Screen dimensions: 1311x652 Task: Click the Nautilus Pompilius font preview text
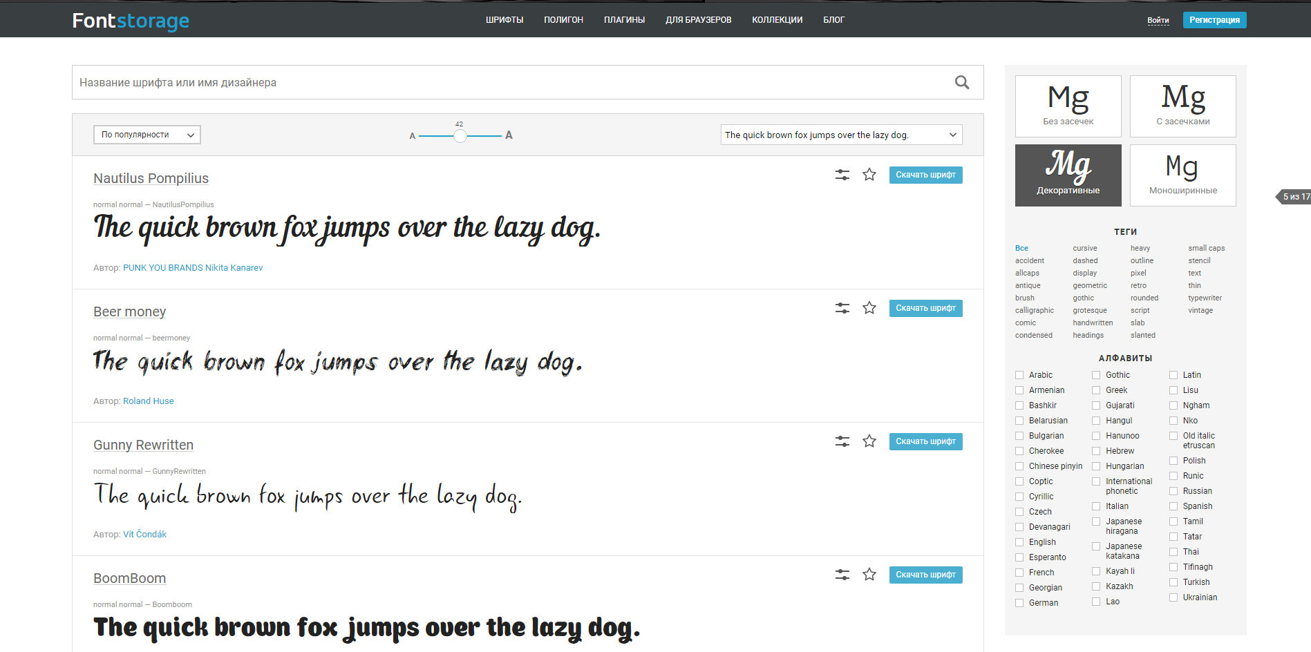(x=347, y=228)
